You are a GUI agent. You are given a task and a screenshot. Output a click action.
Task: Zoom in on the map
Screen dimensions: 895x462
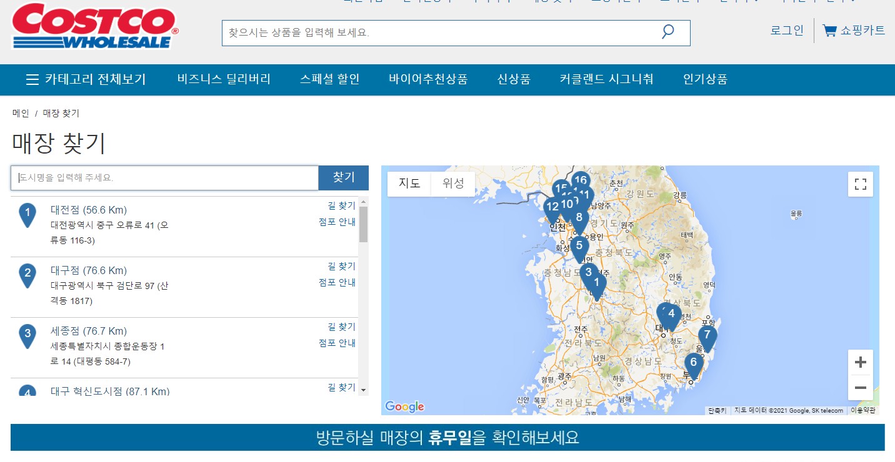[x=860, y=362]
